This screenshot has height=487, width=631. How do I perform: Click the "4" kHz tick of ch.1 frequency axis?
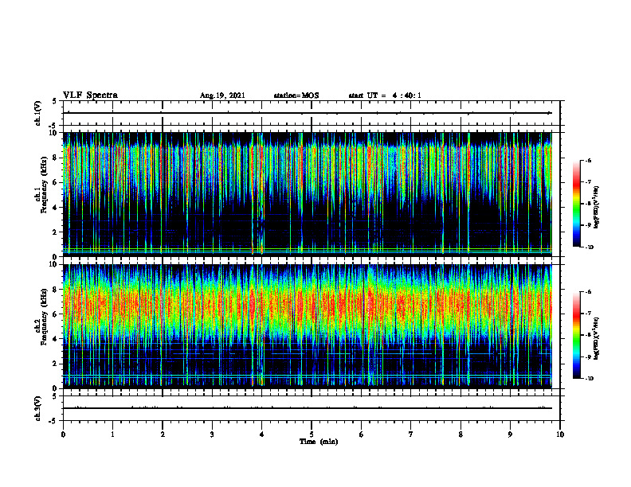(x=55, y=208)
